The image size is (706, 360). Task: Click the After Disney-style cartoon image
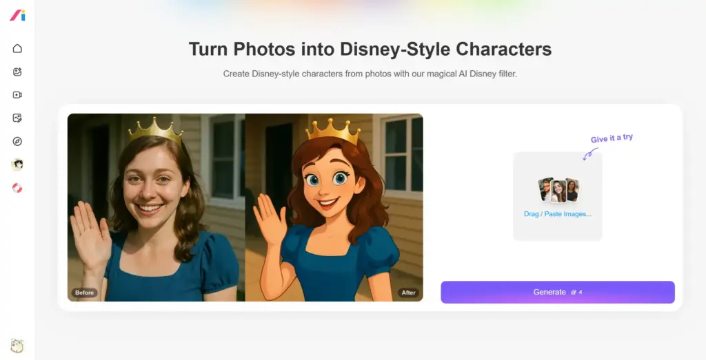click(x=334, y=207)
